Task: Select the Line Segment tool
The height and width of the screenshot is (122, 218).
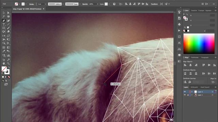Action: (x=8, y=24)
